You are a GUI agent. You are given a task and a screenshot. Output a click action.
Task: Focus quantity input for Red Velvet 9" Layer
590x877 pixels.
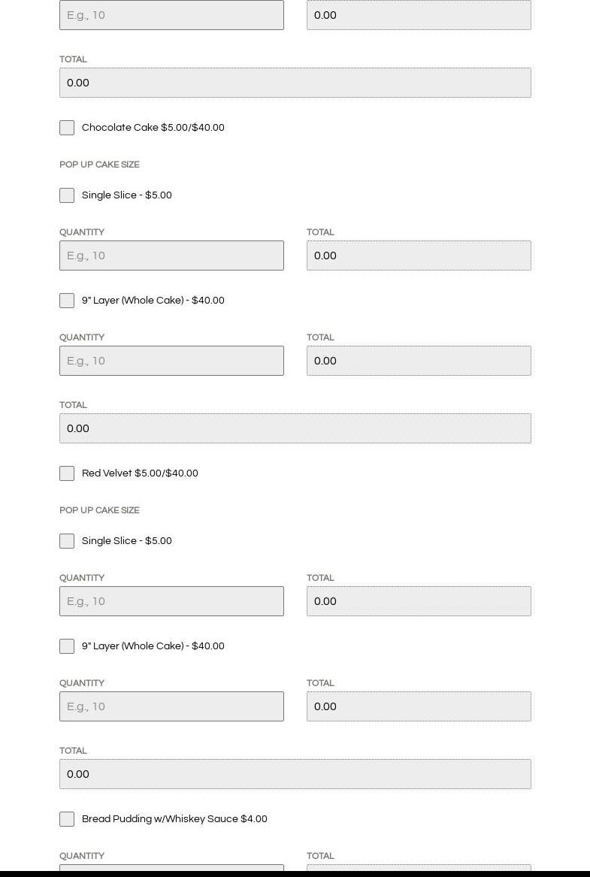click(x=171, y=706)
